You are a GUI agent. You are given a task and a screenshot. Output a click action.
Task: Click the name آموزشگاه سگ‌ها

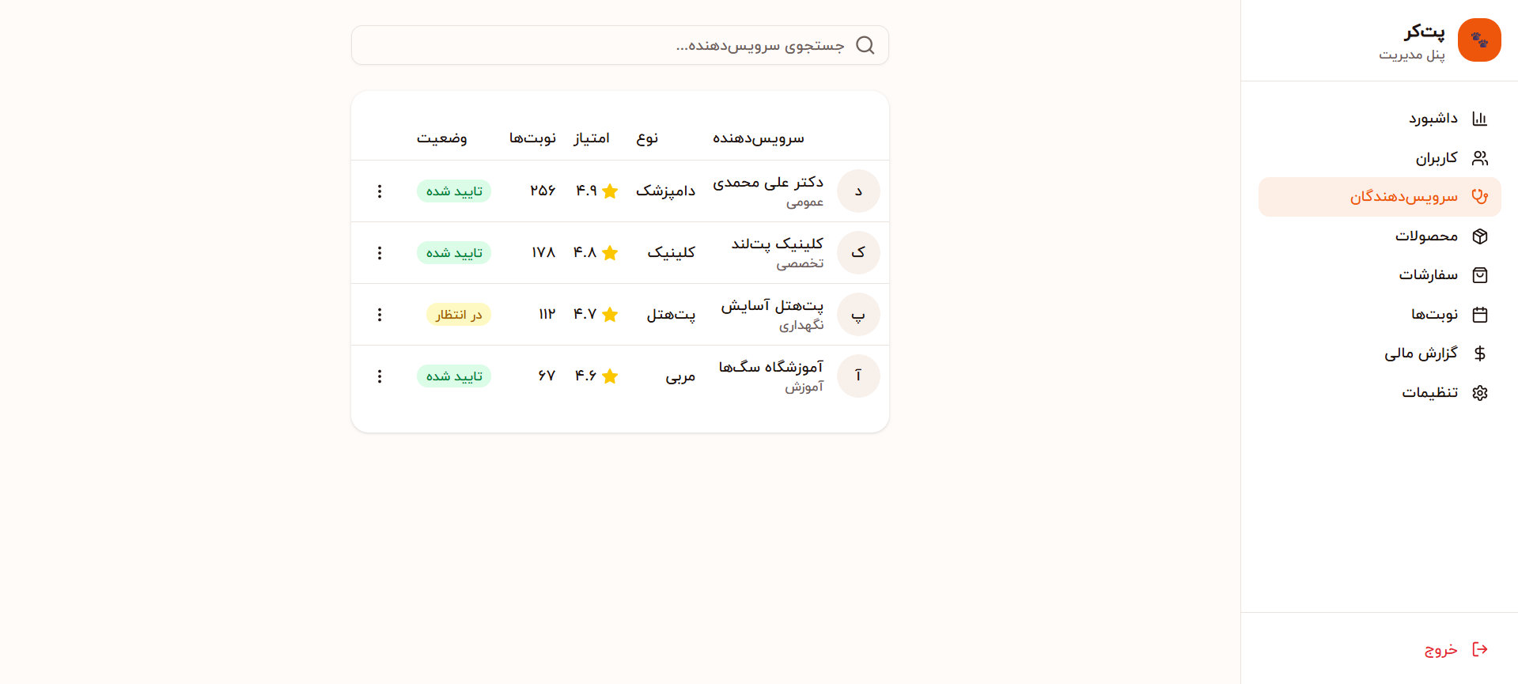pos(771,368)
